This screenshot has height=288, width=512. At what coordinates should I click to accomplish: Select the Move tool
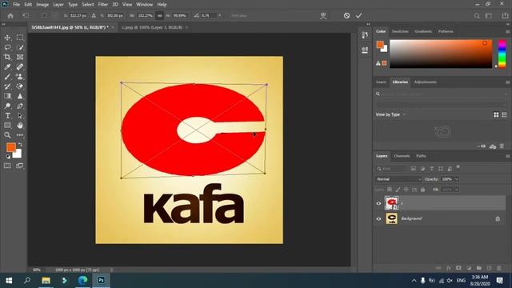7,38
